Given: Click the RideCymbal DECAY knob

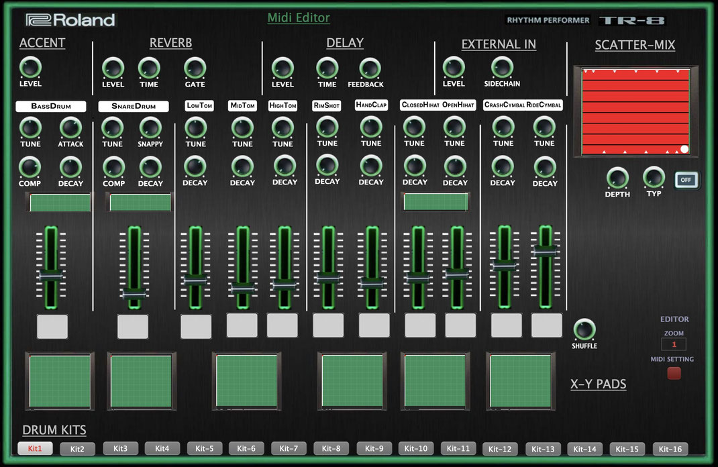Looking at the screenshot, I should tap(545, 167).
